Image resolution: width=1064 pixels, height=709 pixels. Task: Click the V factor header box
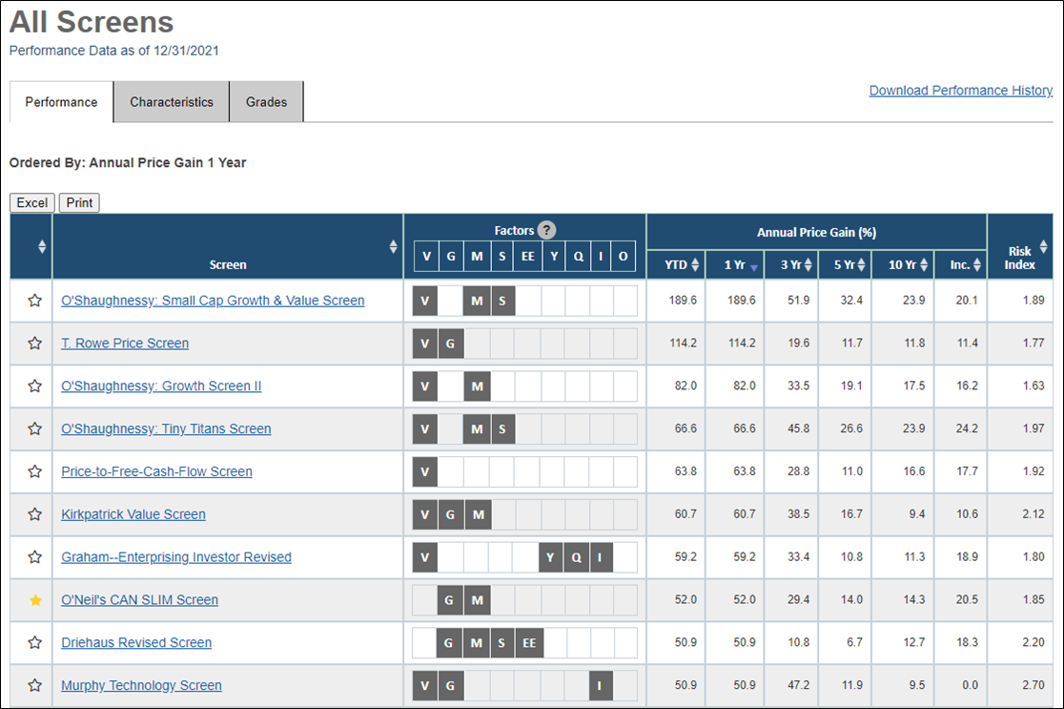click(x=426, y=257)
